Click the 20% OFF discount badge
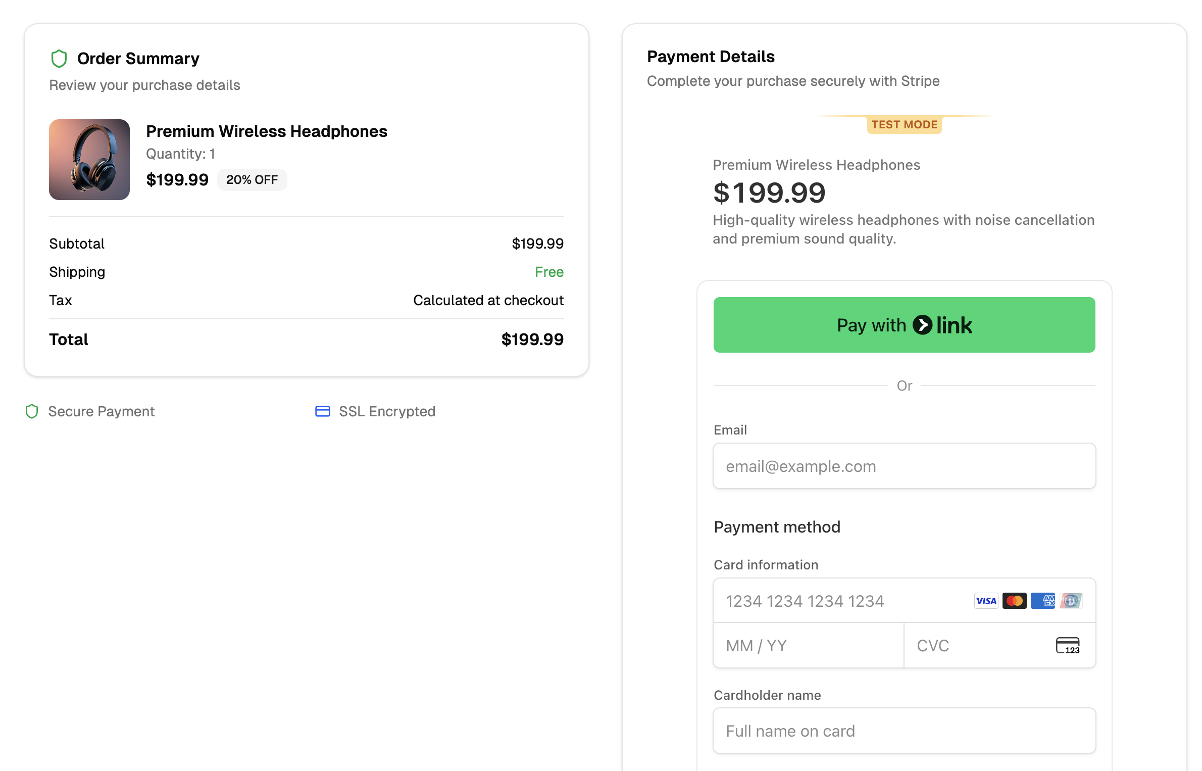Screen dimensions: 1202x771 tap(252, 179)
